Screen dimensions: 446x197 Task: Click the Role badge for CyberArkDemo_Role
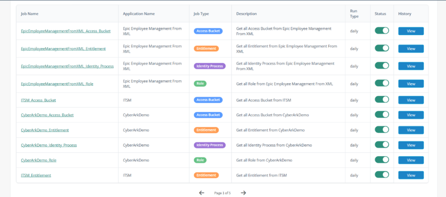[x=200, y=160]
